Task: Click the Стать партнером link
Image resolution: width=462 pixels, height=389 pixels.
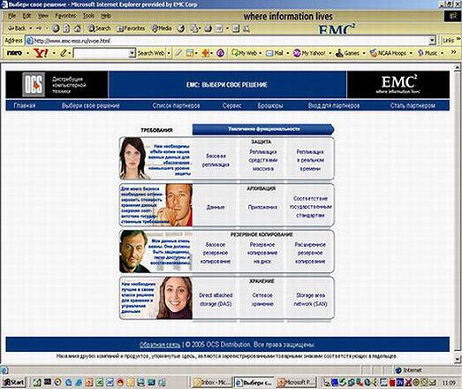Action: [x=413, y=105]
